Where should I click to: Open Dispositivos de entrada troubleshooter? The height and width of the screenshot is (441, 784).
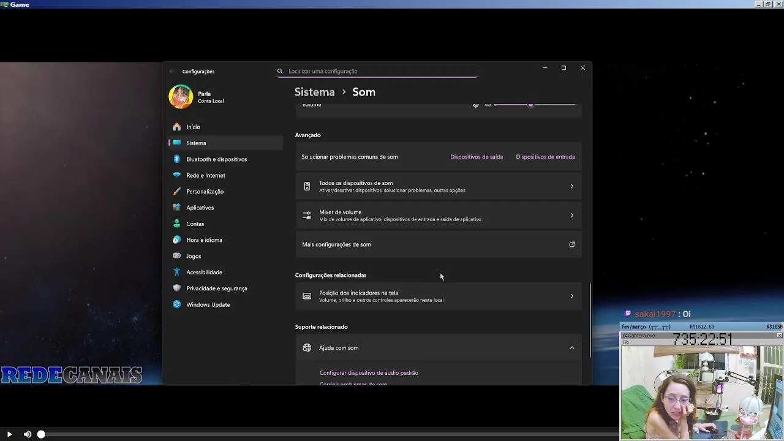click(x=545, y=157)
